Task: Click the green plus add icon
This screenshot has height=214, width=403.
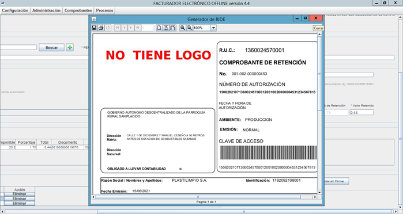Action: coord(70,48)
